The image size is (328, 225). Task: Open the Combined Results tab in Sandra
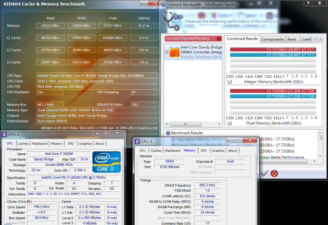242,38
